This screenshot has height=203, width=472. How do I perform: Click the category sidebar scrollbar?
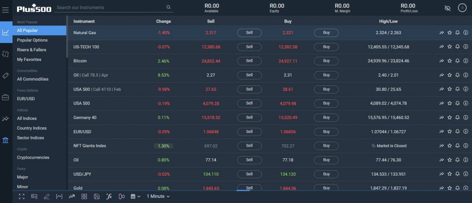(x=67, y=37)
